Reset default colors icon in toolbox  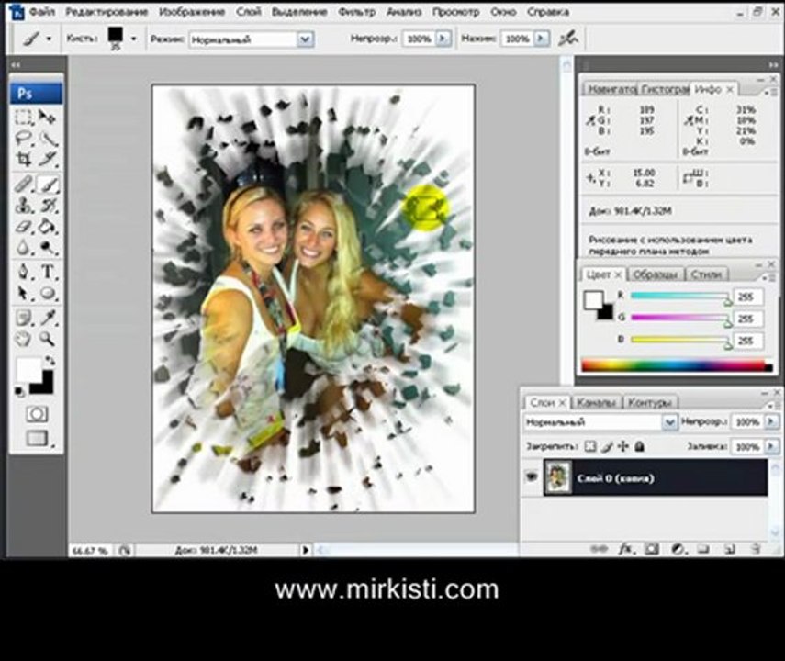click(19, 391)
